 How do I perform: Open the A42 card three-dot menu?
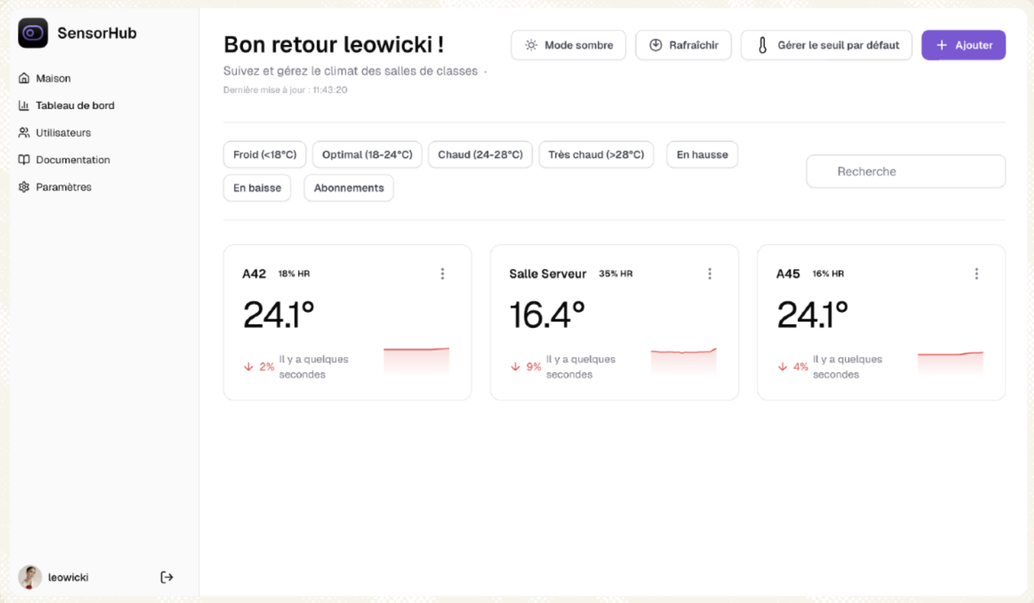[442, 274]
